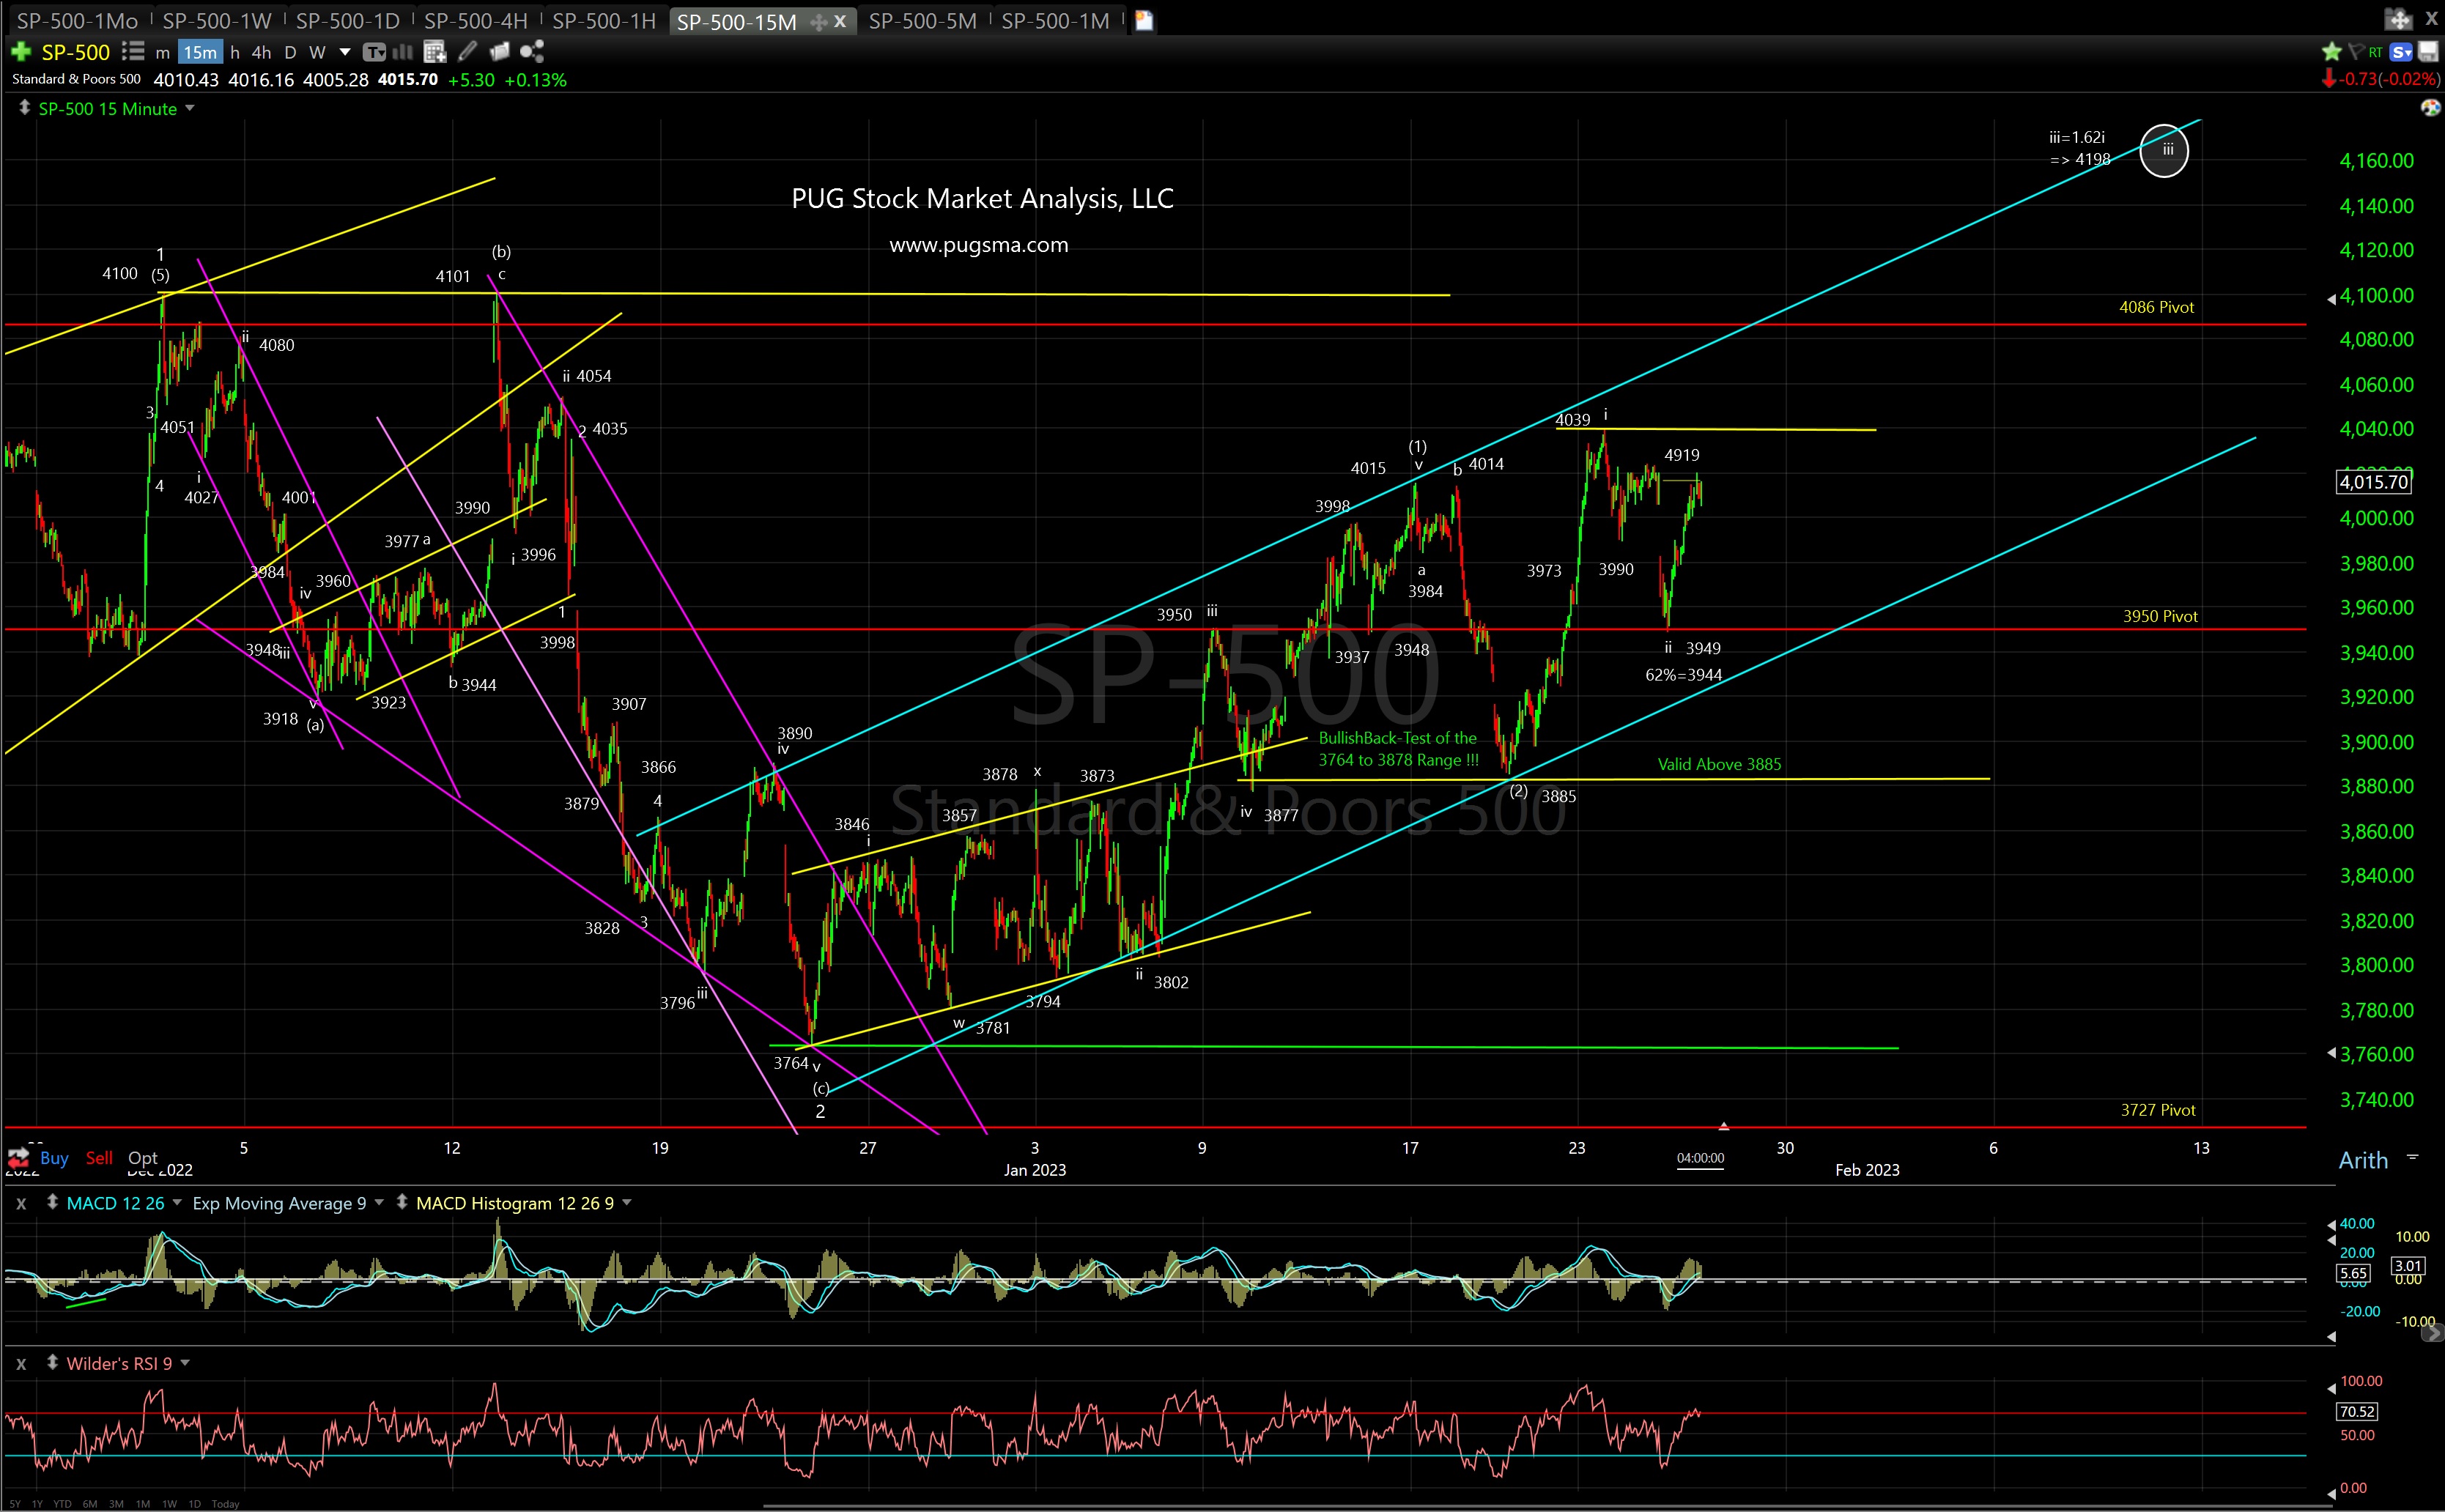Click the flag alert icon in the toolbar
Image resolution: width=2445 pixels, height=1512 pixels.
pyautogui.click(x=2357, y=52)
